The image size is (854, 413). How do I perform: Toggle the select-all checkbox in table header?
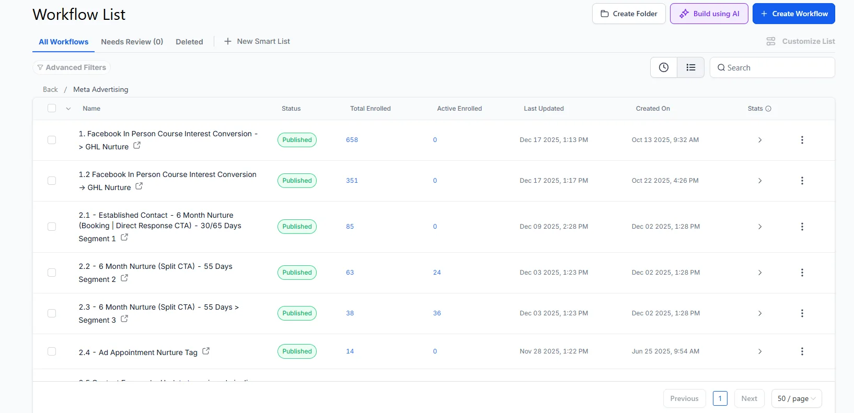[x=52, y=108]
